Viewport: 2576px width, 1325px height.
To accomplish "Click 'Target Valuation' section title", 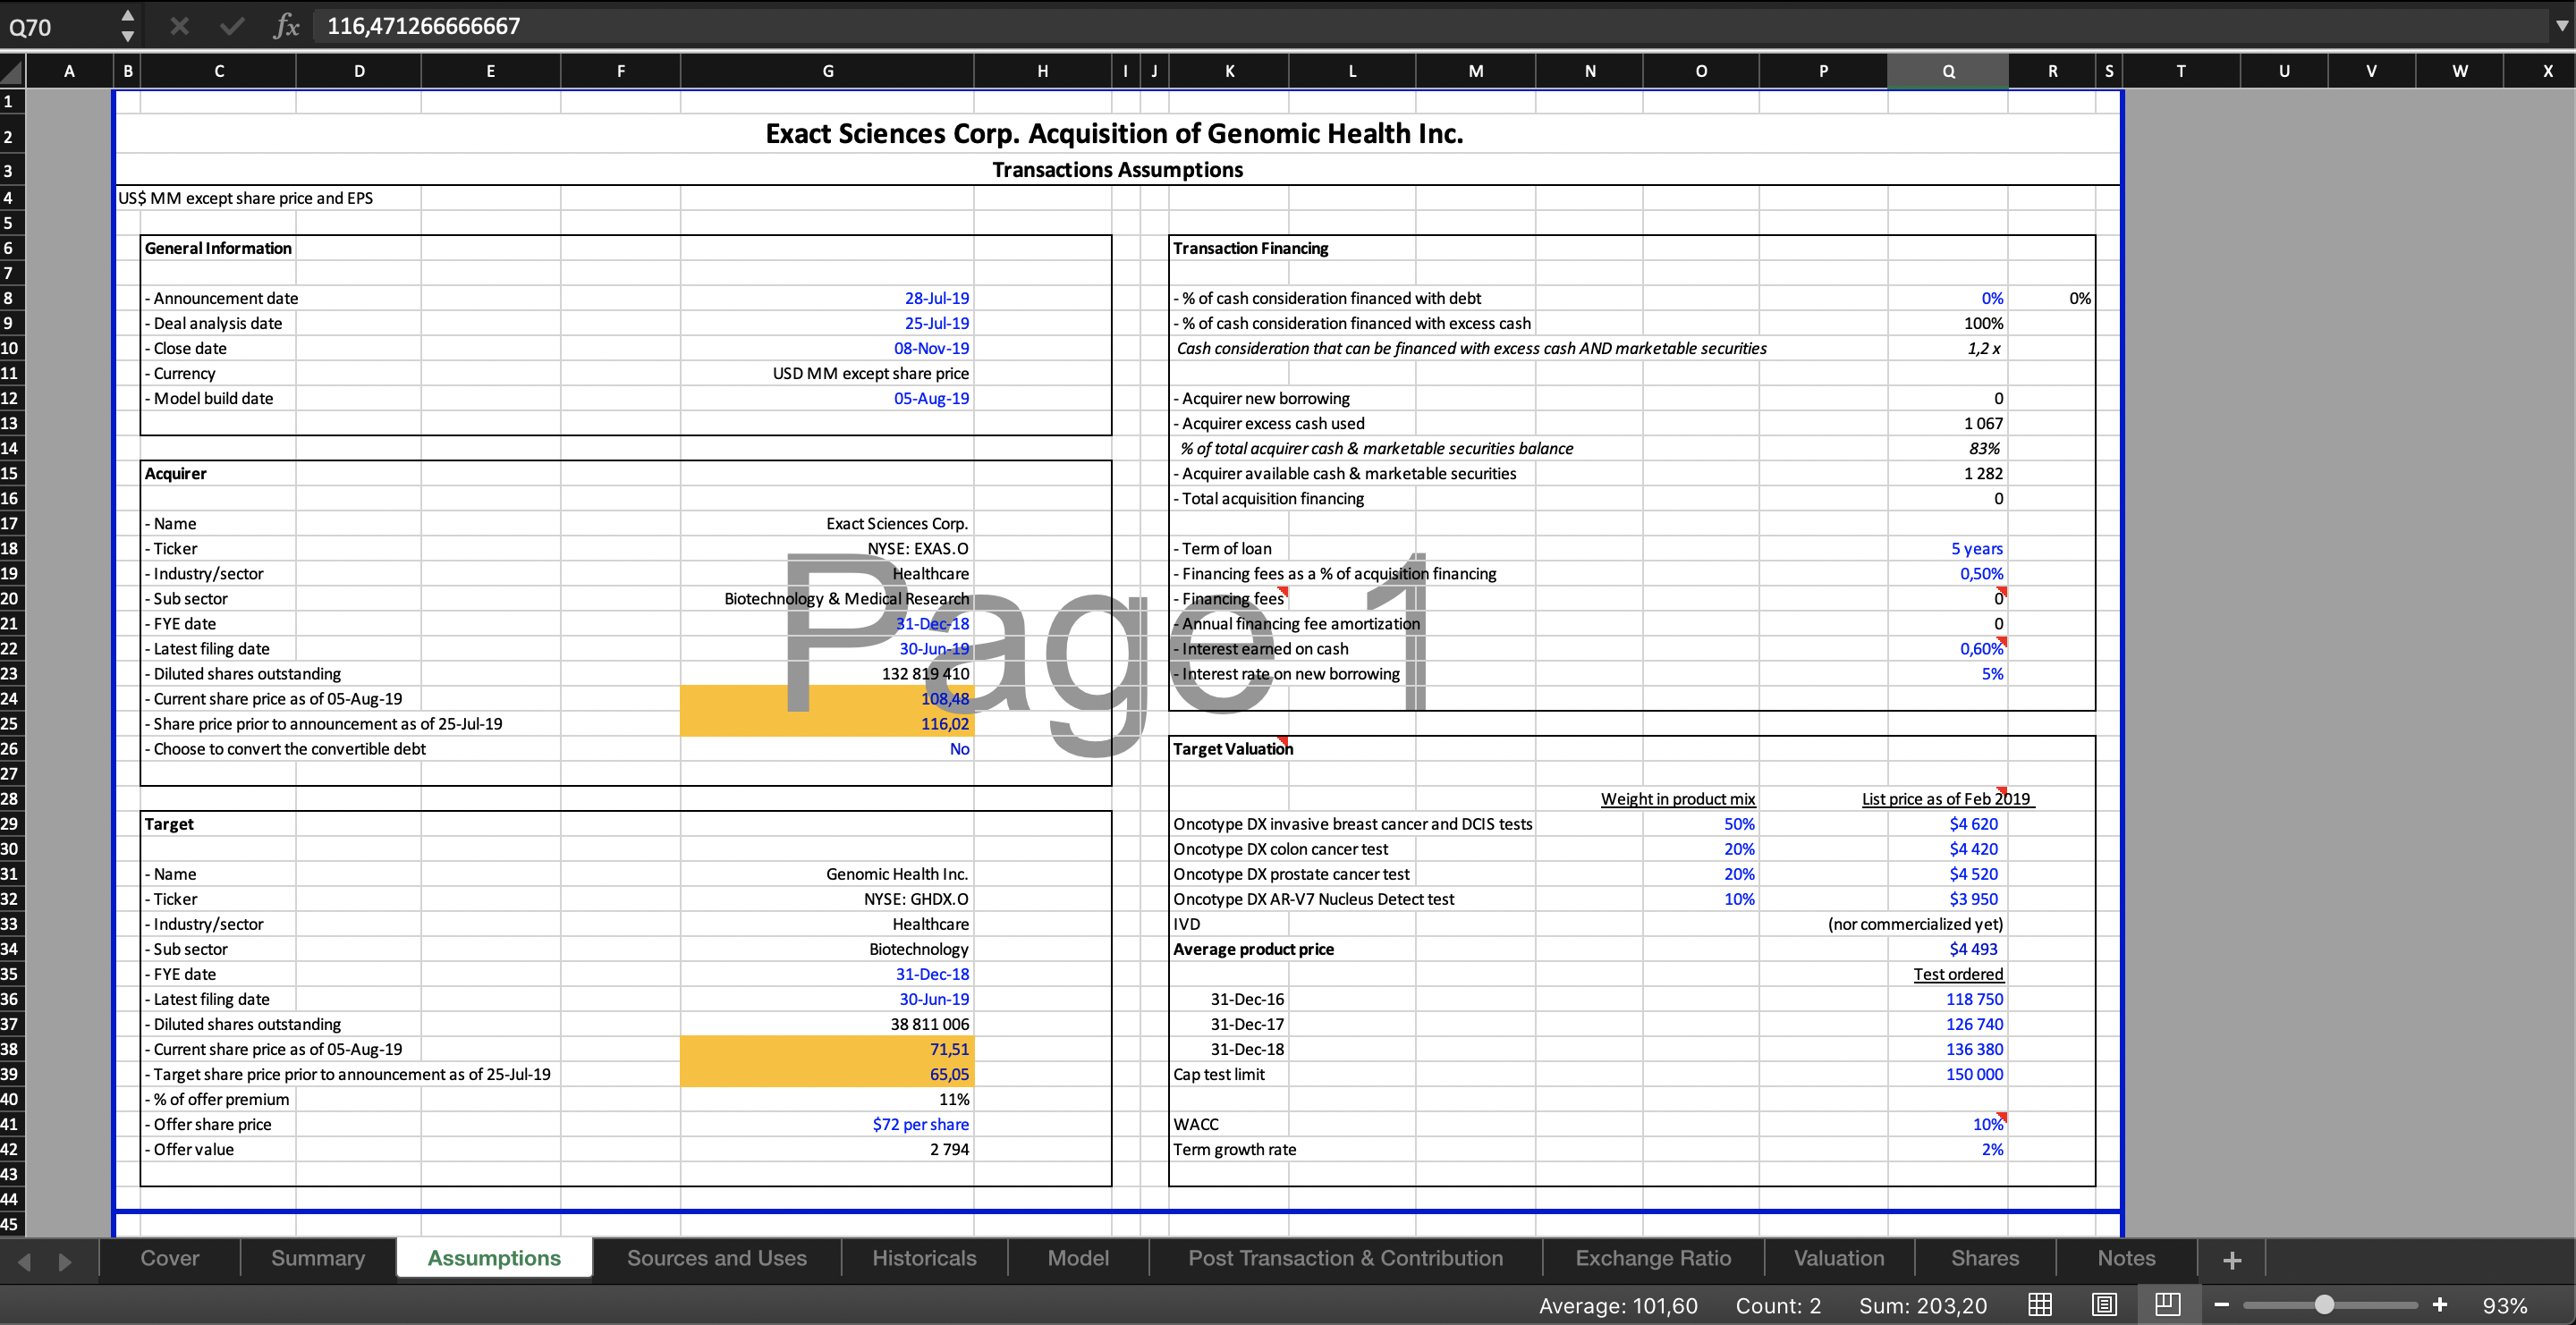I will point(1232,748).
